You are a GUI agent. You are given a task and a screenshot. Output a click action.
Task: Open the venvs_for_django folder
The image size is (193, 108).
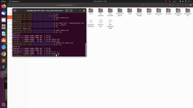tap(139, 12)
